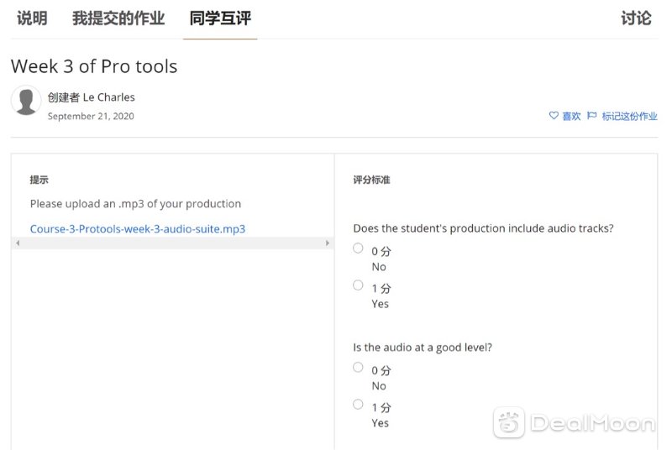This screenshot has width=672, height=450.
Task: Click the Week 3 of Pro tools title
Action: (94, 66)
